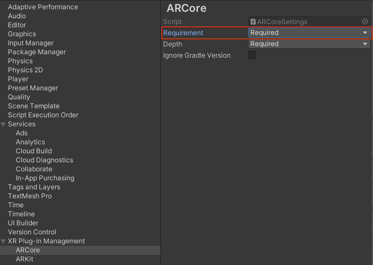Open the Depth dropdown

pyautogui.click(x=309, y=44)
